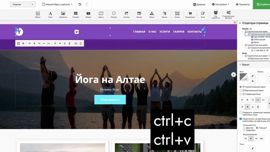The height and width of the screenshot is (152, 270).
Task: Open the Языки languages tool
Action: 165,15
